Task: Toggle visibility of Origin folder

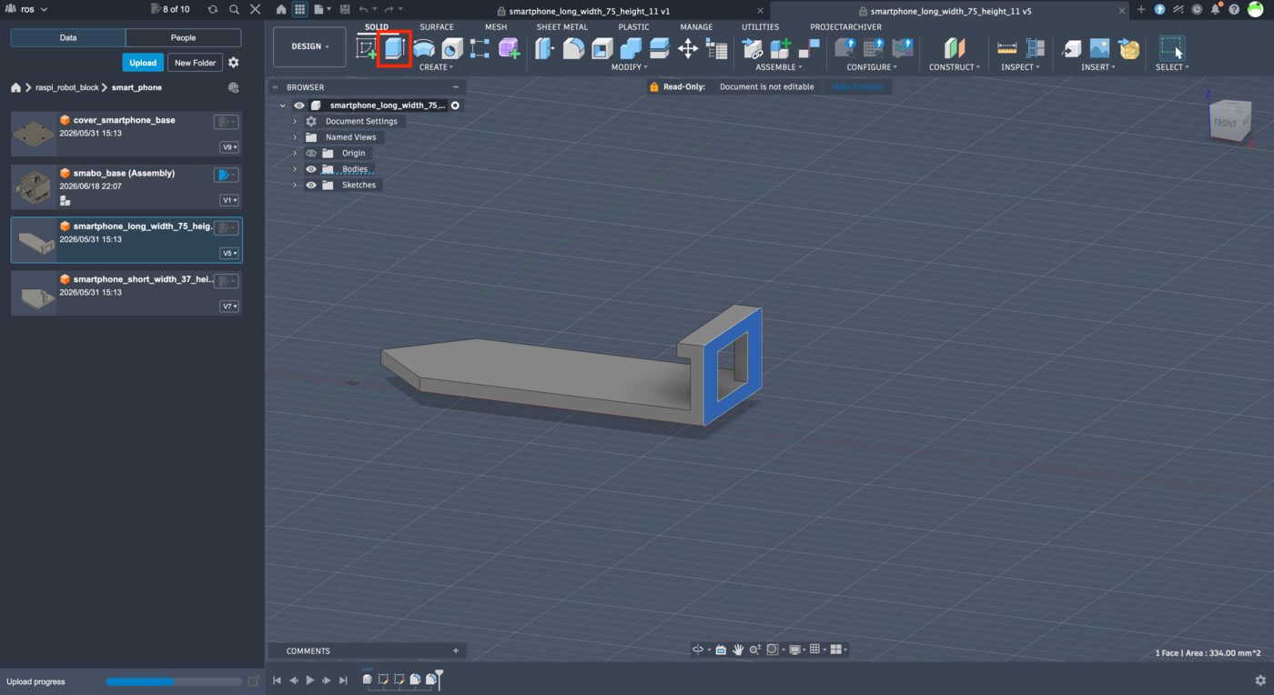Action: pos(311,153)
